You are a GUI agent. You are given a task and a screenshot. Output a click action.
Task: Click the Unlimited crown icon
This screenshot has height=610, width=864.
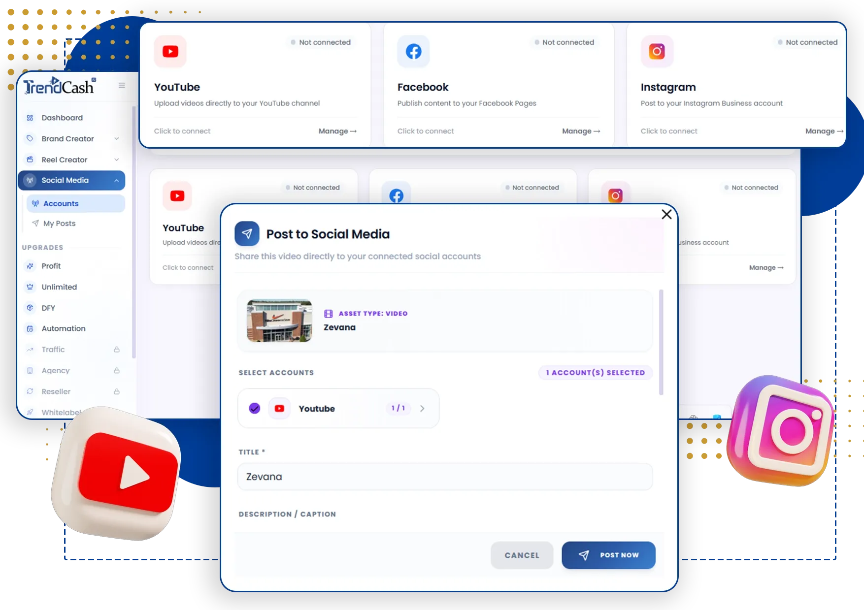(x=30, y=287)
